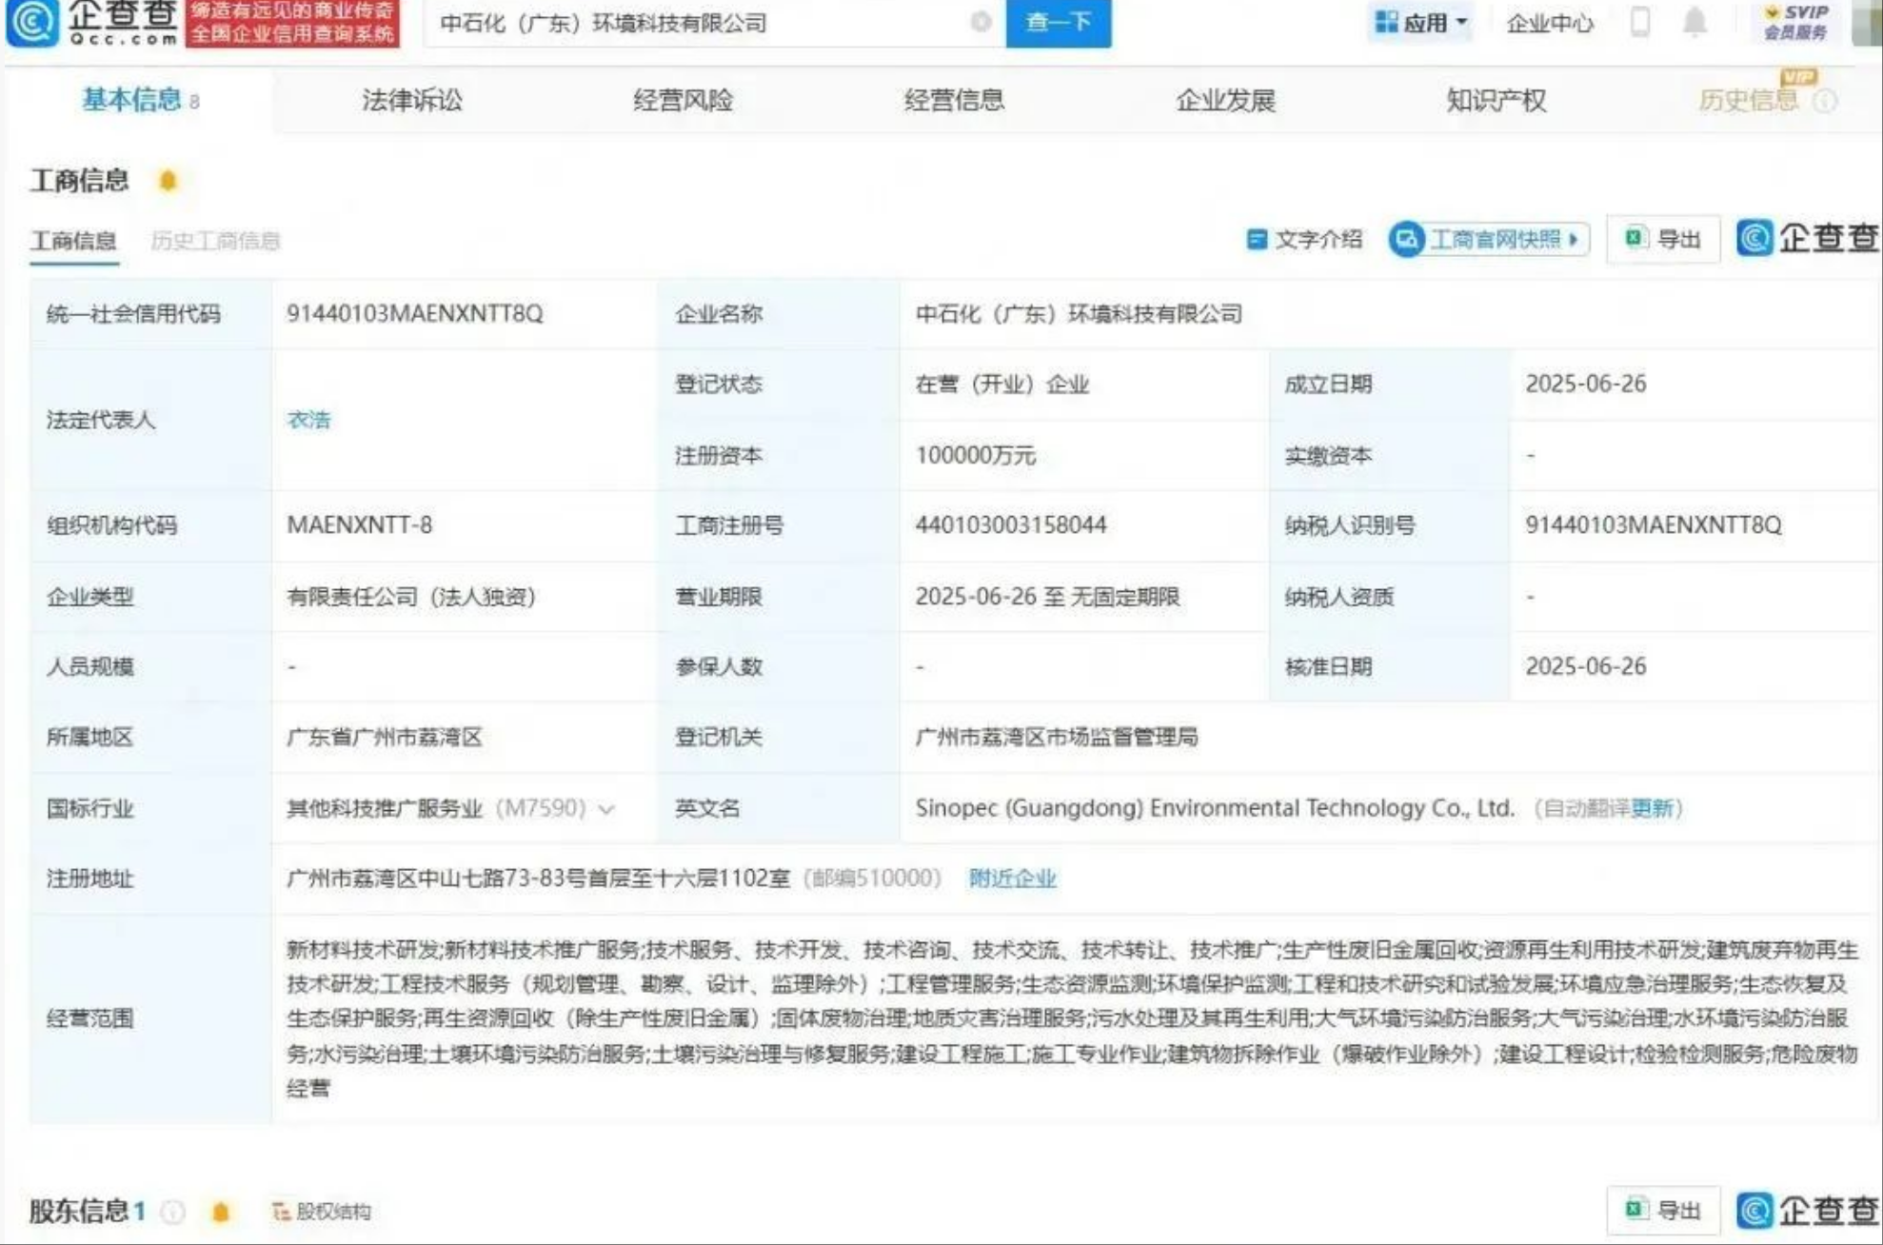The width and height of the screenshot is (1883, 1245).
Task: Click 营业期限 value text
Action: (1047, 597)
